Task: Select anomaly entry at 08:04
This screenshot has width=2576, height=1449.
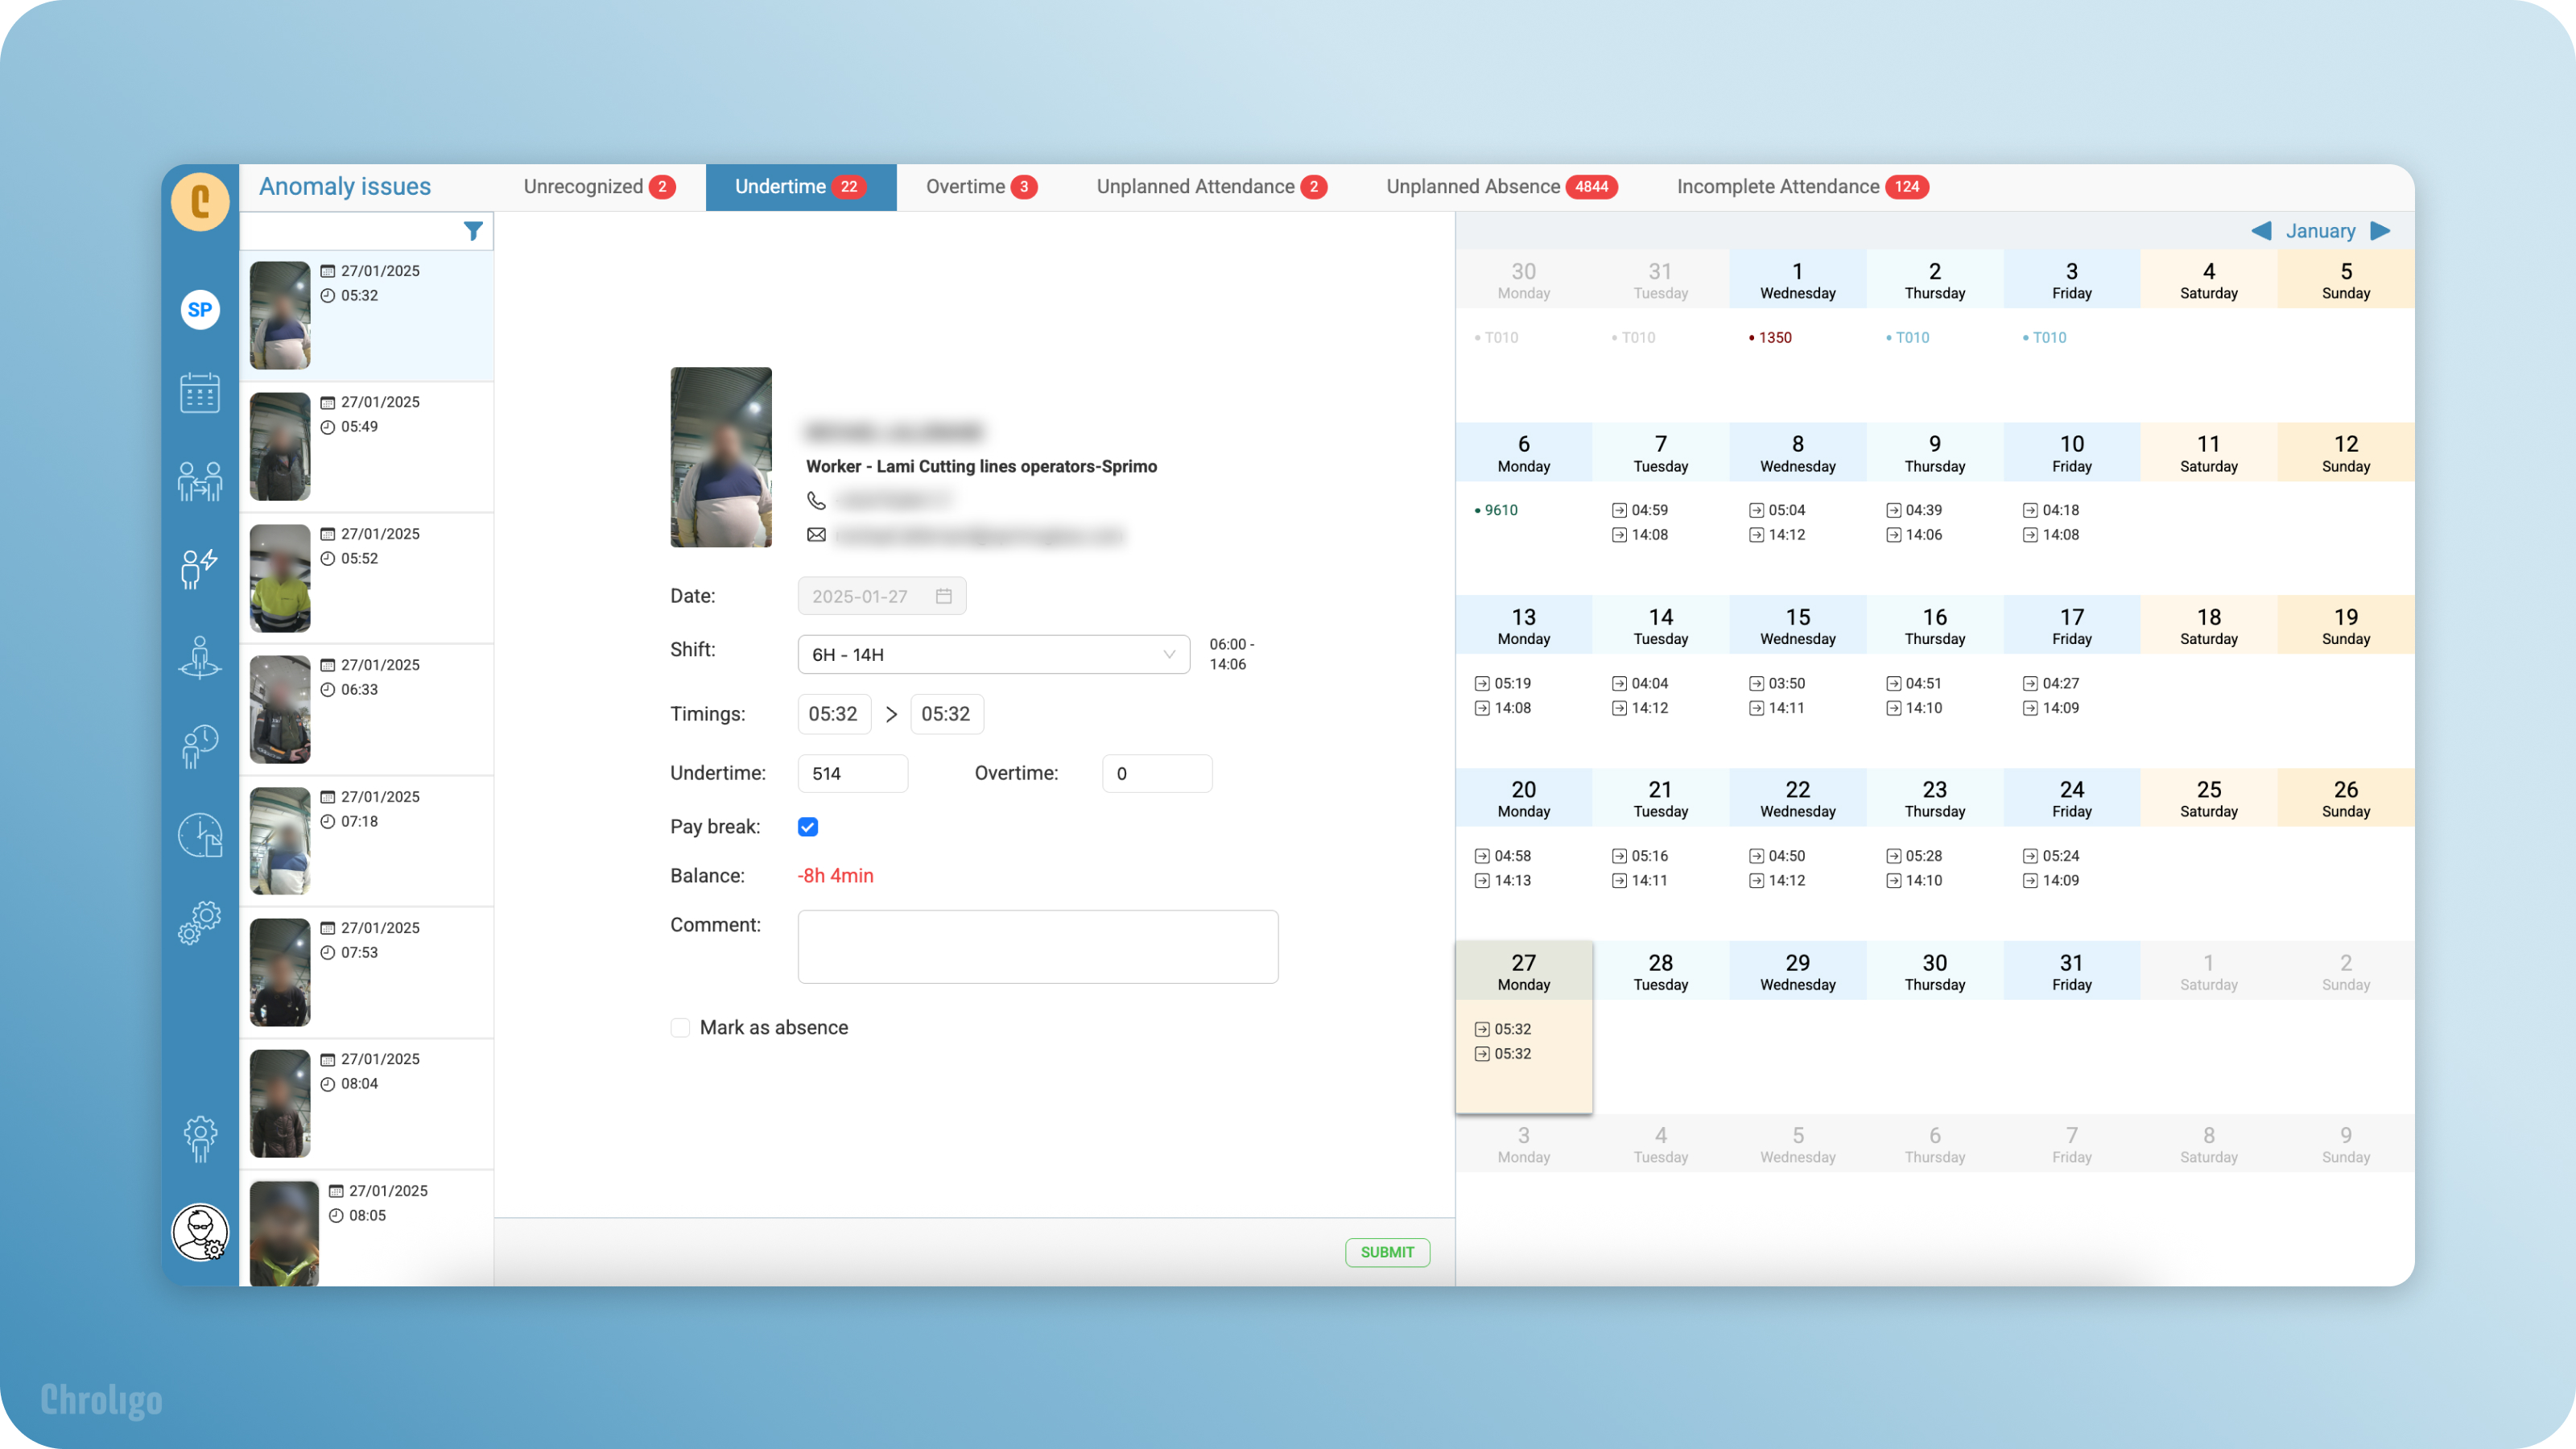Action: click(x=366, y=1104)
